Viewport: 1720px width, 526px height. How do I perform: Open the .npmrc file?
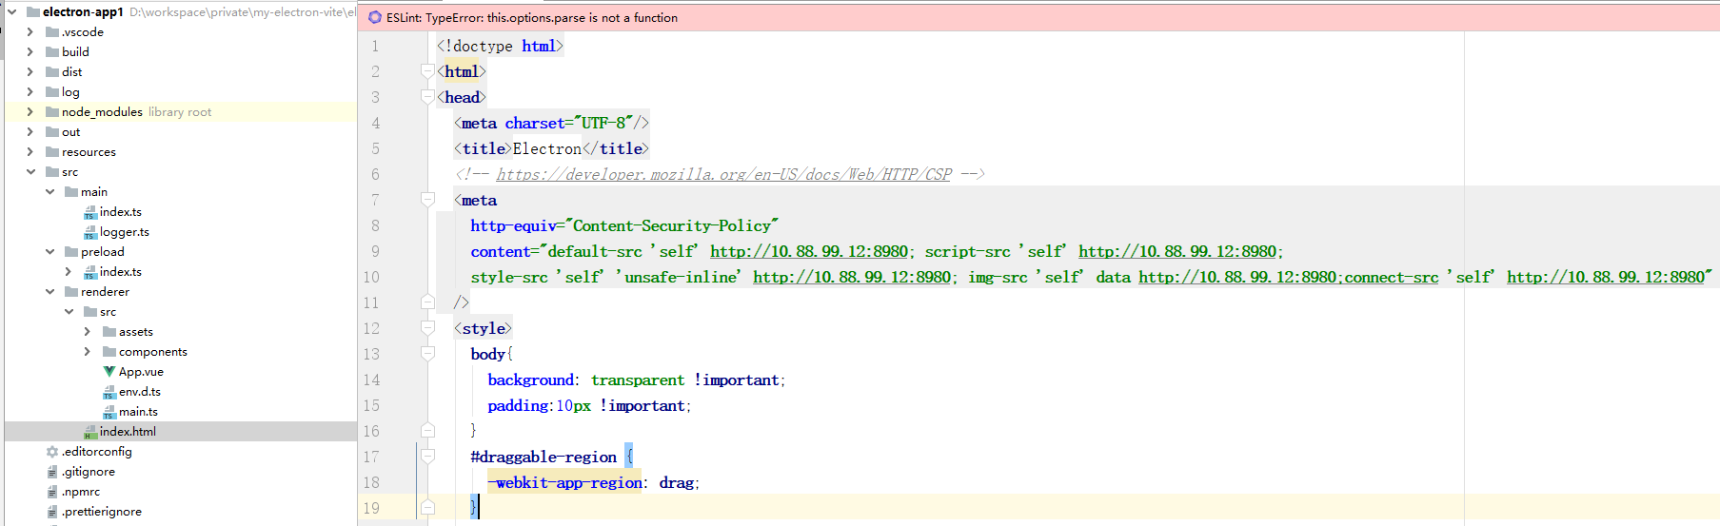pos(81,492)
